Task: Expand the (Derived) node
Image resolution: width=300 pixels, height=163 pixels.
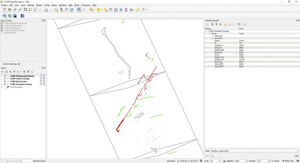Action: (213, 36)
